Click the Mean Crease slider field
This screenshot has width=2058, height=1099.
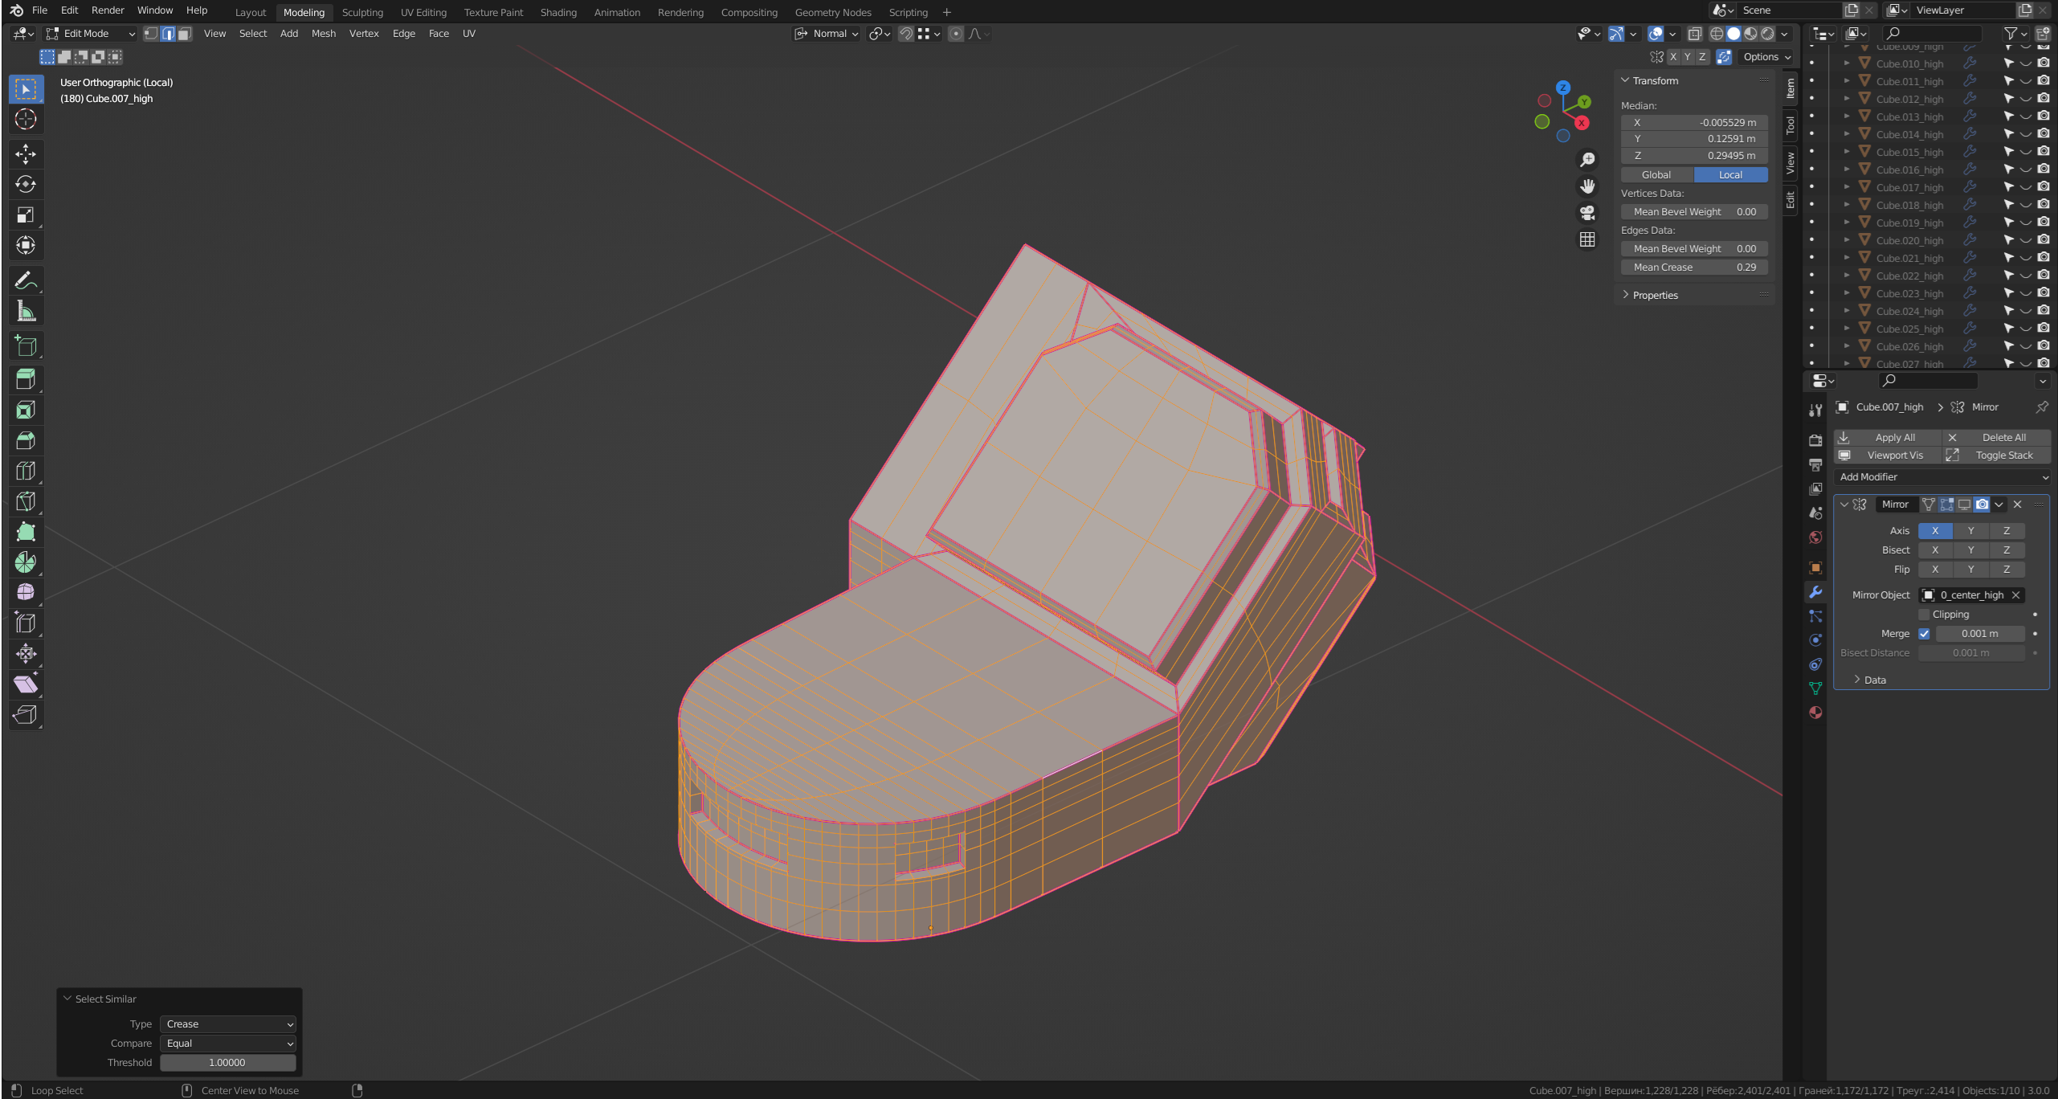click(1693, 268)
